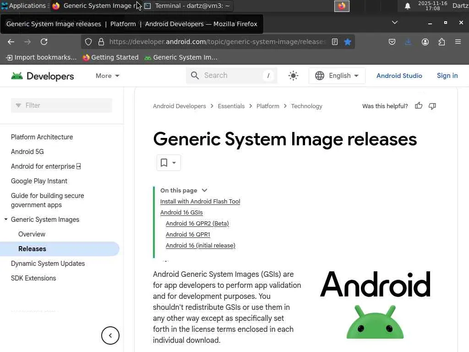Open the Pocket save icon
Screen dimensions: 469x352
[x=392, y=42]
